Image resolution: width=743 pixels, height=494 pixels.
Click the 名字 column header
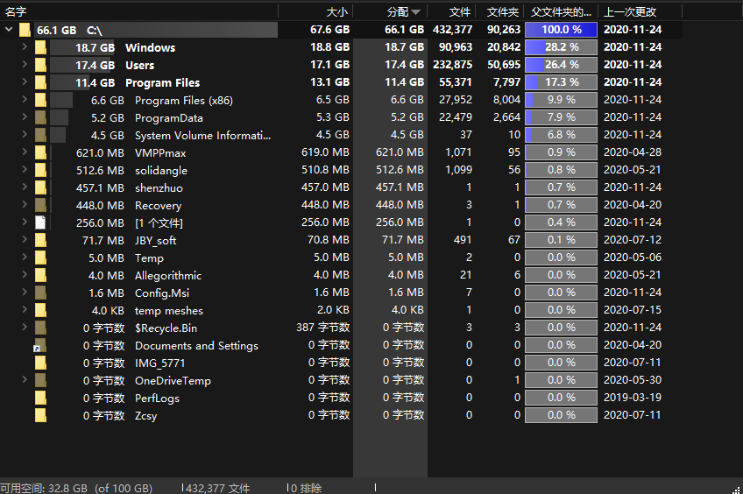[17, 12]
